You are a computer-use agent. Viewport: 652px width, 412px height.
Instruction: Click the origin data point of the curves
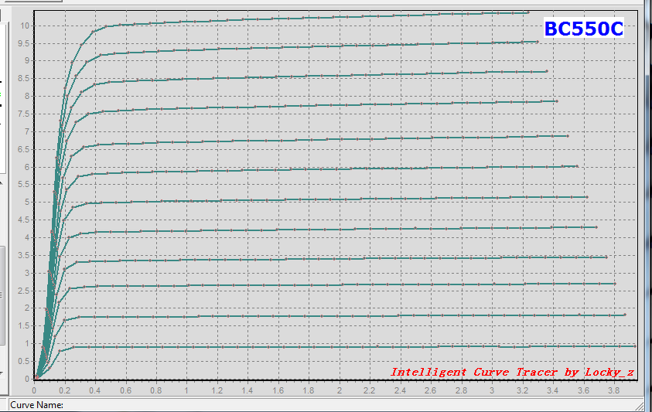[x=36, y=377]
